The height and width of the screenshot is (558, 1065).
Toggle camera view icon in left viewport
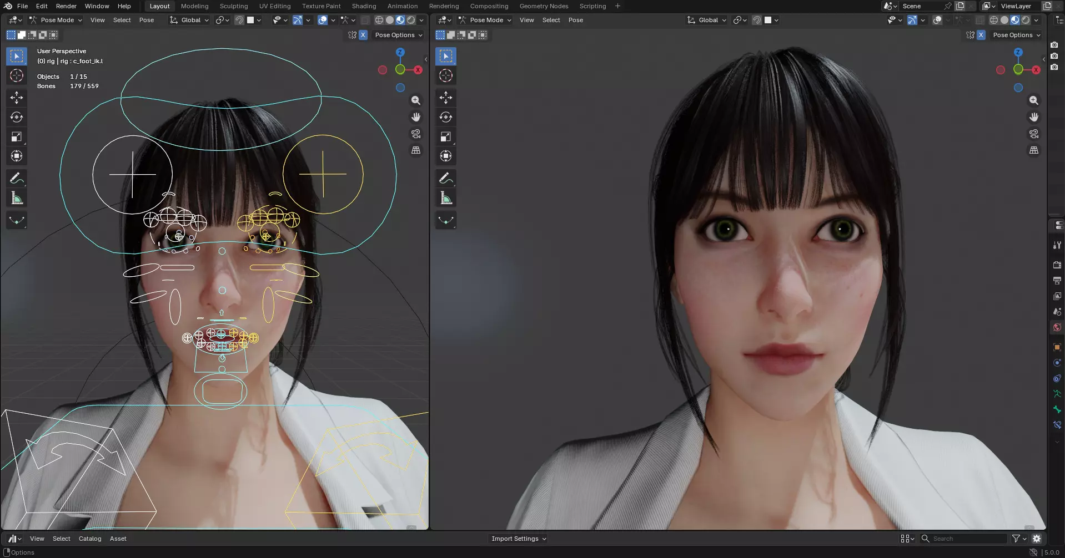[416, 134]
